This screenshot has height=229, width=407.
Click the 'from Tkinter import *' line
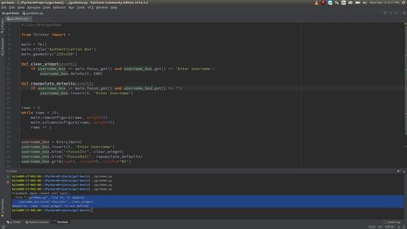pyautogui.click(x=46, y=34)
